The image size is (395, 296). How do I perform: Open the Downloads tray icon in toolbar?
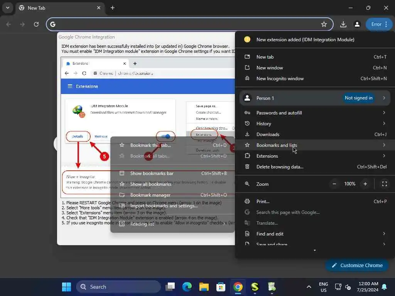tap(343, 24)
